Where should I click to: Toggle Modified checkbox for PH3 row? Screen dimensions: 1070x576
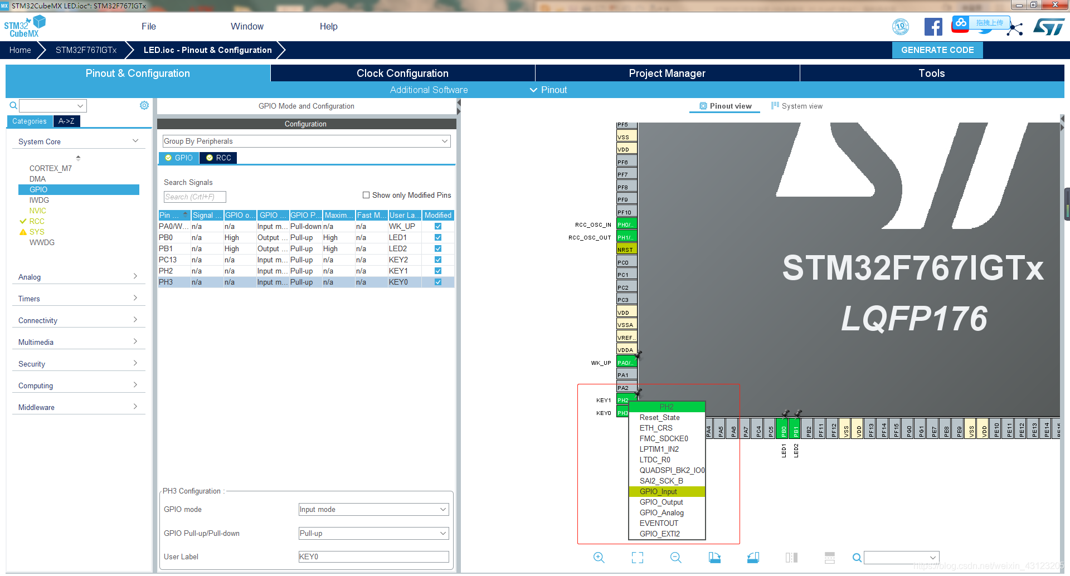pos(438,282)
